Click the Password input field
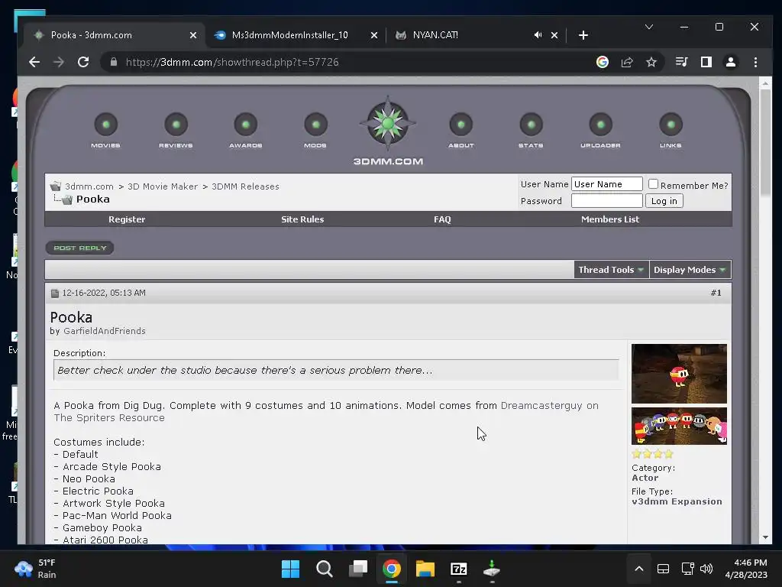 (606, 201)
